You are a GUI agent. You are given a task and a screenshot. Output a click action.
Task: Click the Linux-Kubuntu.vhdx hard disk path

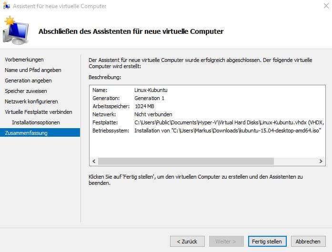tap(229, 122)
